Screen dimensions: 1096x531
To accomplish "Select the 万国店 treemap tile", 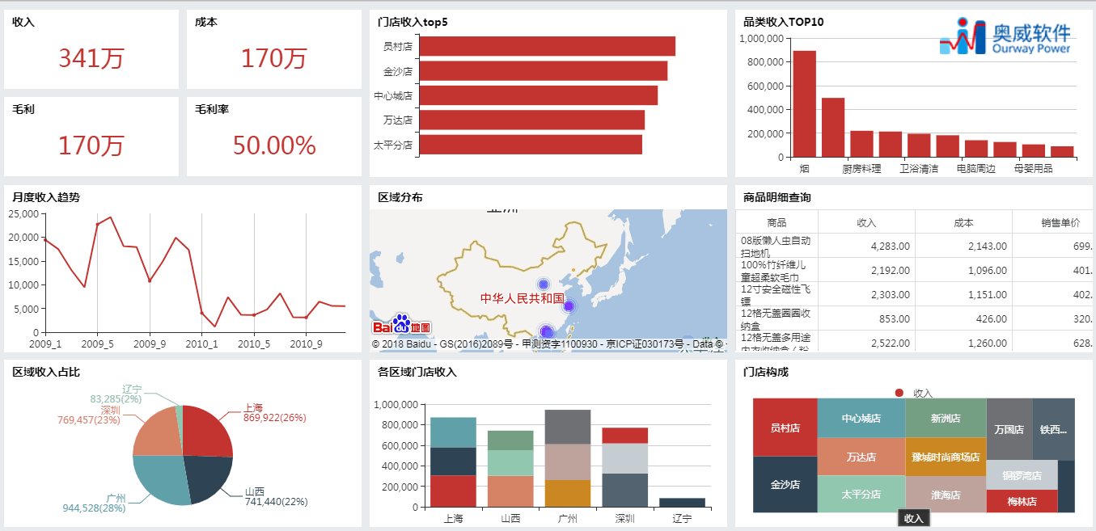I will pos(1009,429).
